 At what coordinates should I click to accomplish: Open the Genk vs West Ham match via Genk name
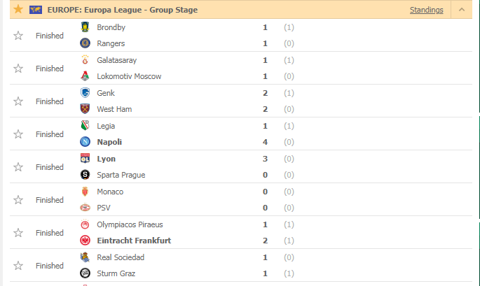coord(106,93)
